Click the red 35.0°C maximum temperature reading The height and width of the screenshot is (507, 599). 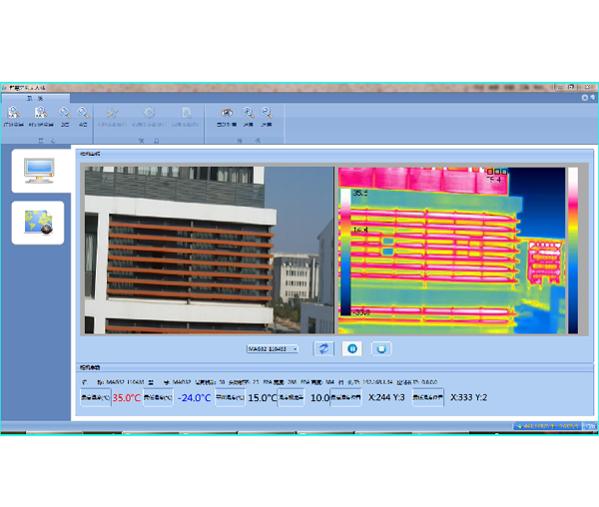tap(127, 398)
